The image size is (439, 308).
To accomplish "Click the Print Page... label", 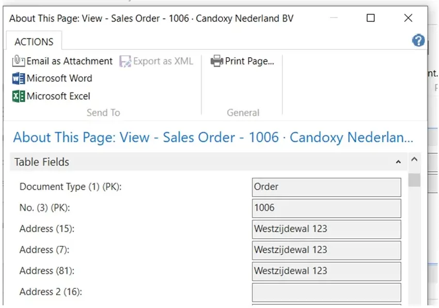I will point(249,61).
